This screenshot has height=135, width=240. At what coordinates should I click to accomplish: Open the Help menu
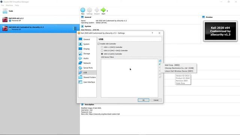pyautogui.click(x=17, y=5)
